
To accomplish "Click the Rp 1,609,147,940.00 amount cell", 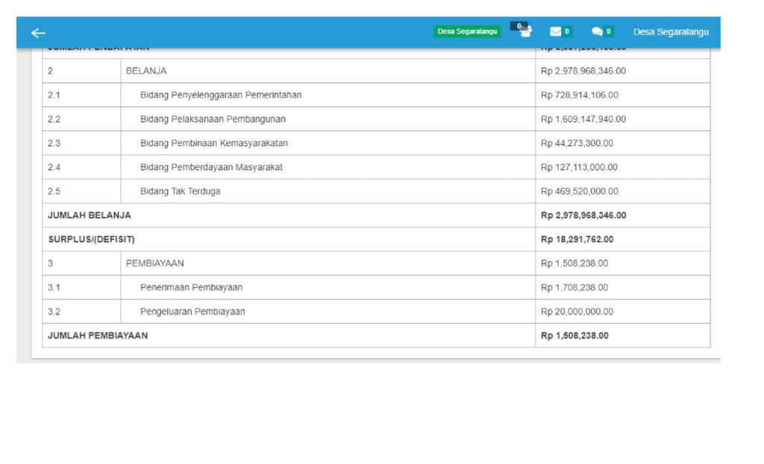I will pos(583,119).
